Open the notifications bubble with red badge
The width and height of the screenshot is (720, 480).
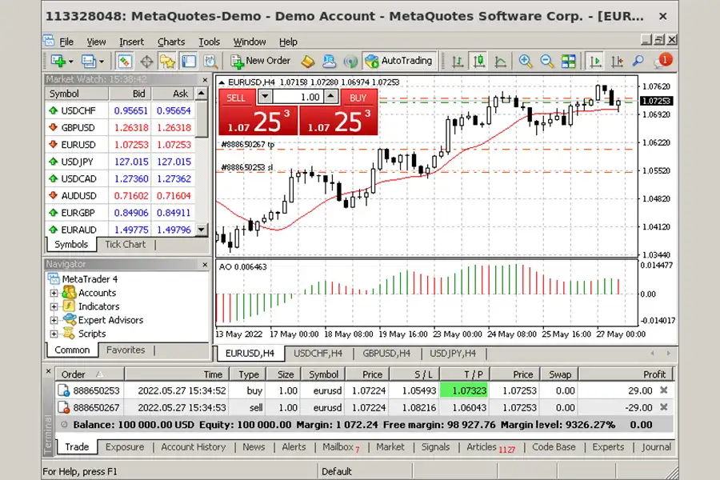[663, 60]
